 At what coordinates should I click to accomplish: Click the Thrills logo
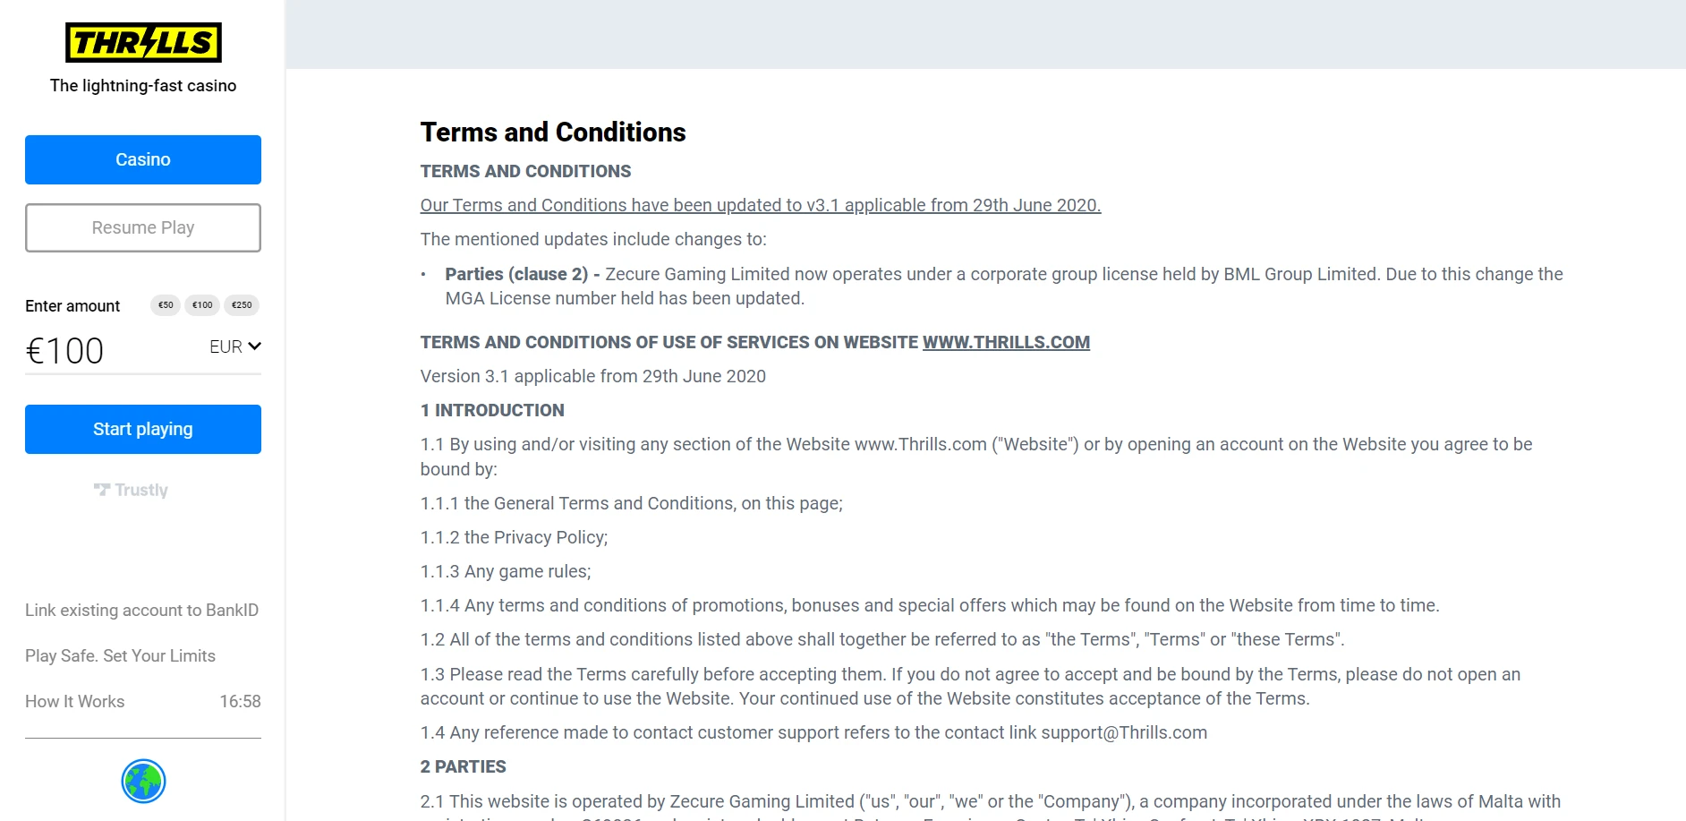tap(143, 42)
